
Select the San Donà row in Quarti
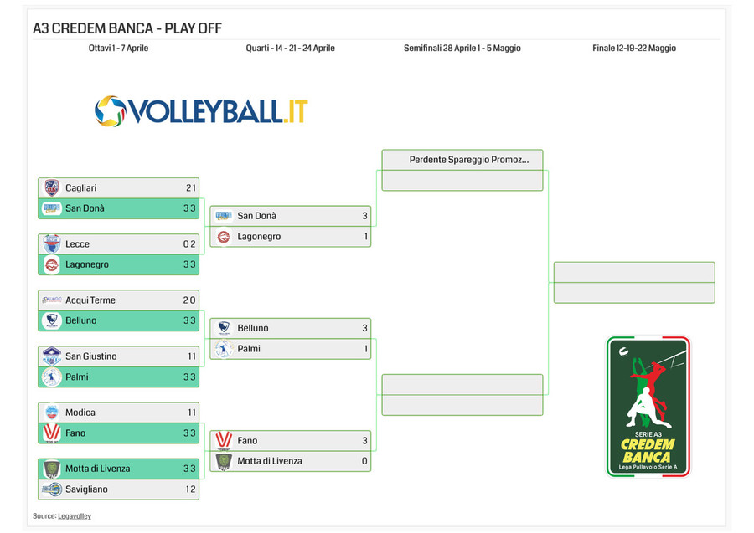click(x=291, y=216)
